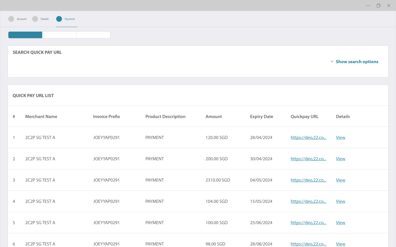Viewport: 396px width, 247px height.
Task: Click the Details column header
Action: [343, 117]
